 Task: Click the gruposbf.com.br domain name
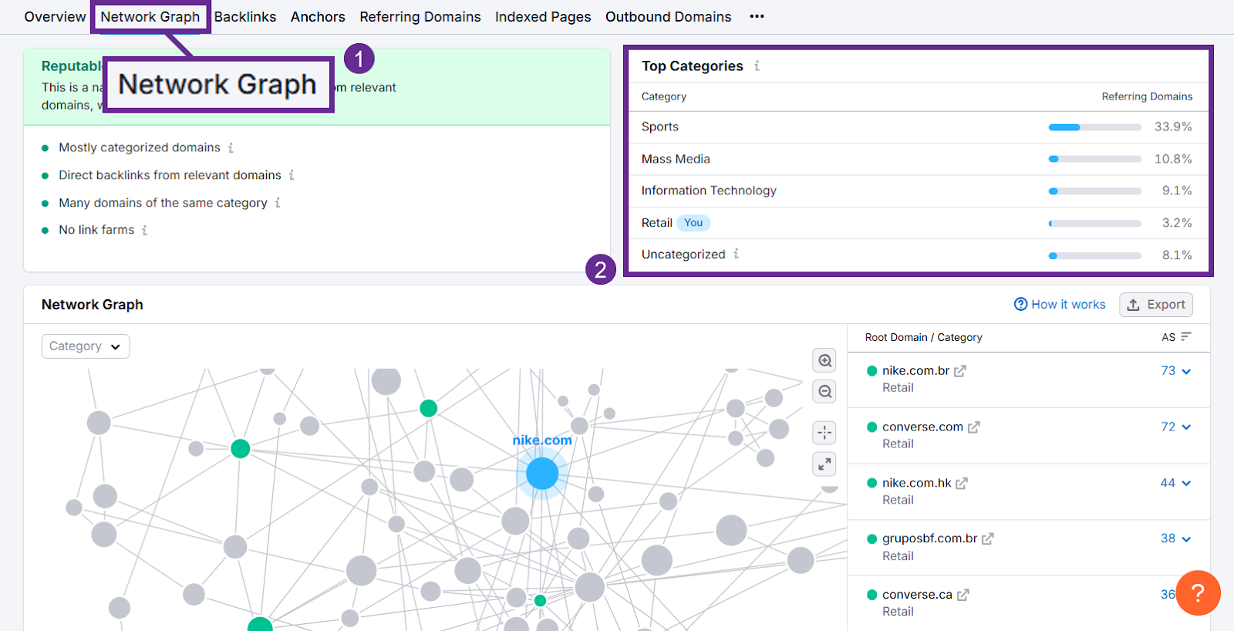(x=929, y=538)
